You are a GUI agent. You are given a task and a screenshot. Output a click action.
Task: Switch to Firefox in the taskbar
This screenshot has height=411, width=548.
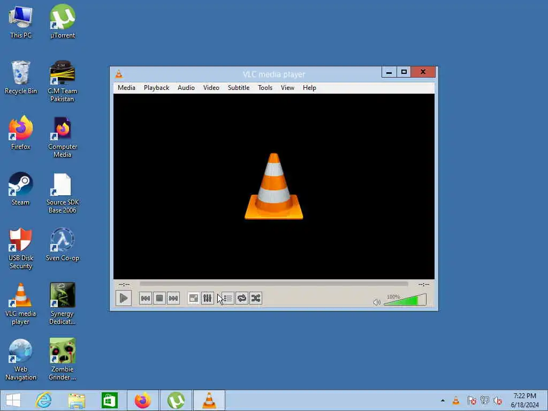click(142, 400)
